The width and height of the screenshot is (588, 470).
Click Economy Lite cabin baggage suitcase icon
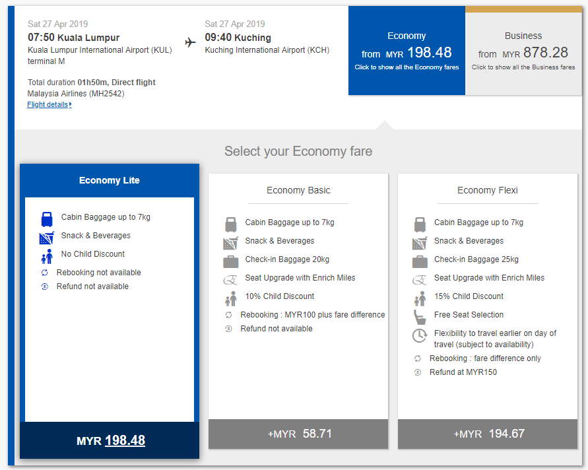click(x=46, y=218)
